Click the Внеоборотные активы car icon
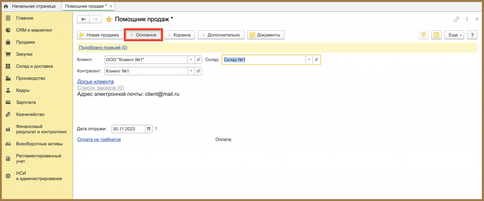 [x=8, y=144]
